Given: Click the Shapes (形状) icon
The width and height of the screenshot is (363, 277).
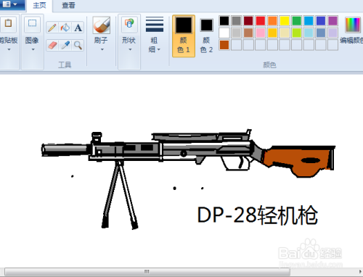Looking at the screenshot, I should [x=129, y=24].
